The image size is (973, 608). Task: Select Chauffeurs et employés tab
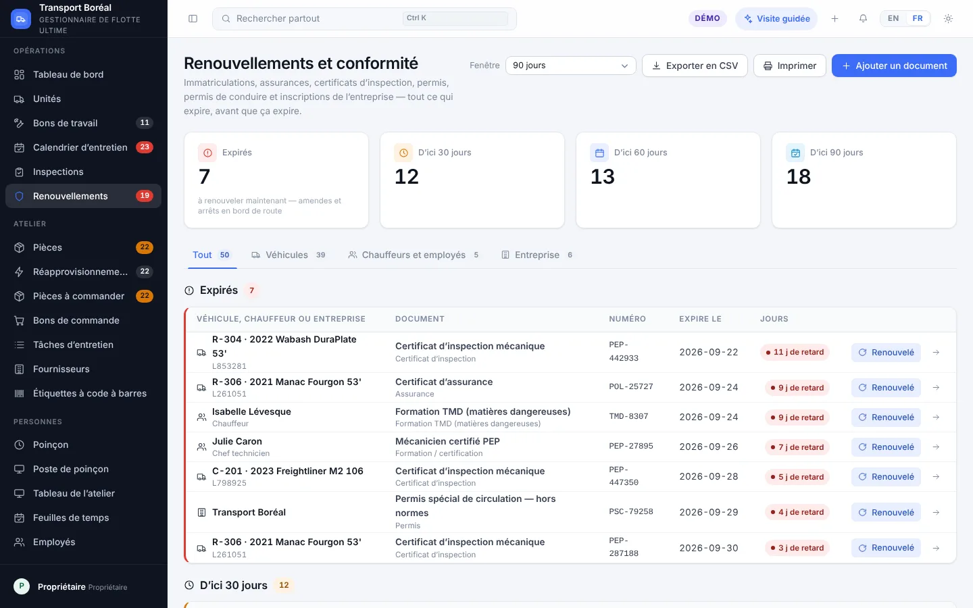[x=414, y=255]
